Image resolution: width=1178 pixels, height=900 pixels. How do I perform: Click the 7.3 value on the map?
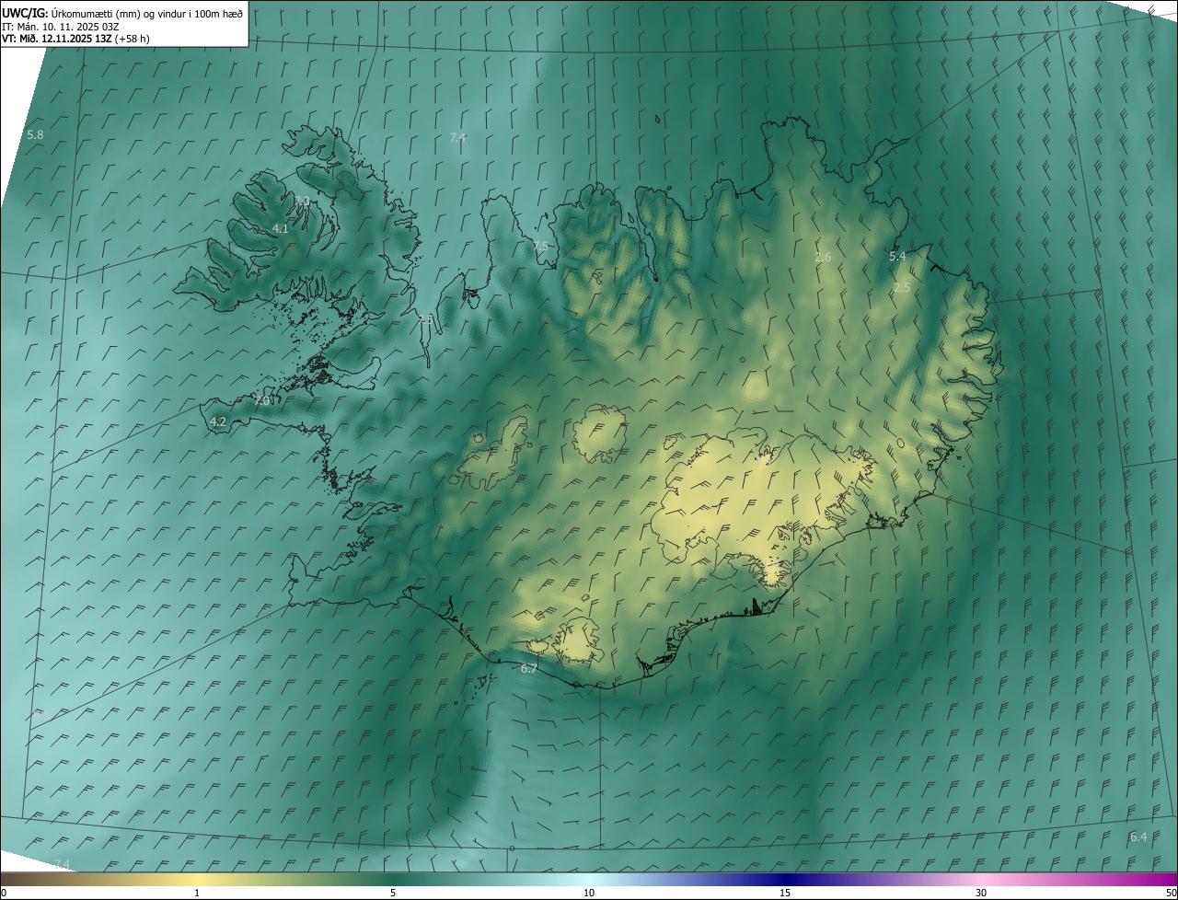[302, 202]
